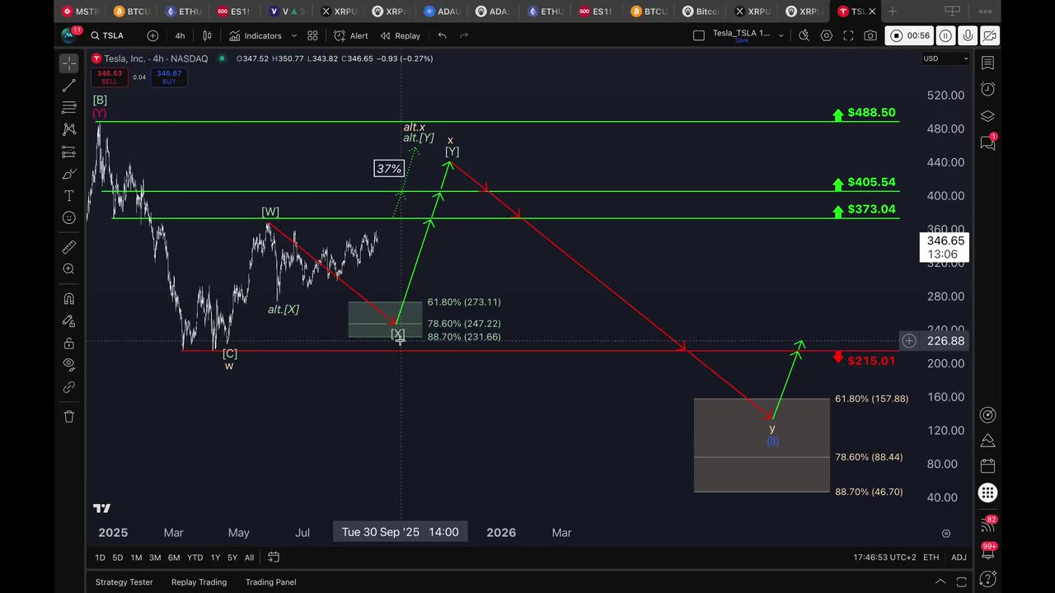Open the emoji icons tool
Image resolution: width=1055 pixels, height=593 pixels.
point(69,217)
